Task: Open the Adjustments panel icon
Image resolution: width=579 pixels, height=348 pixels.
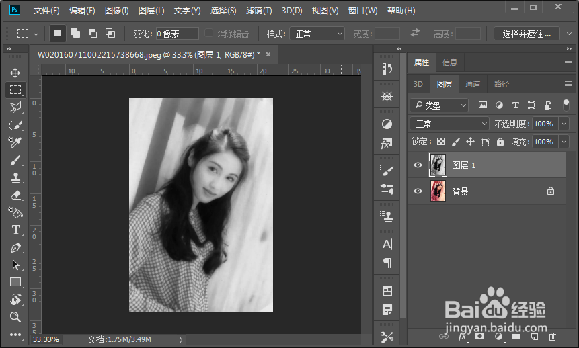Action: 387,124
